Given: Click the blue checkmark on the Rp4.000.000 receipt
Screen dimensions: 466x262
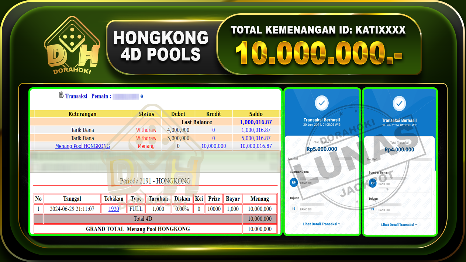Looking at the screenshot, I should click(399, 104).
